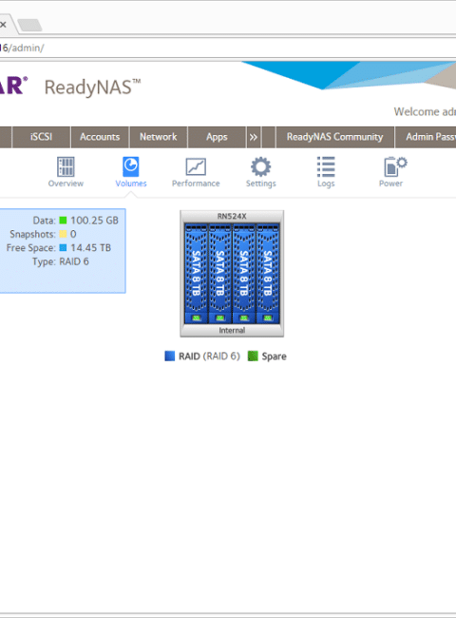Open the Performance chart icon
This screenshot has width=456, height=618.
(196, 166)
